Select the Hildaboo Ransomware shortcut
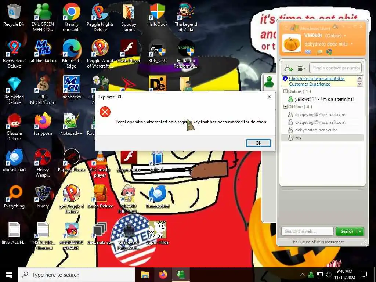The height and width of the screenshot is (282, 376). click(186, 54)
